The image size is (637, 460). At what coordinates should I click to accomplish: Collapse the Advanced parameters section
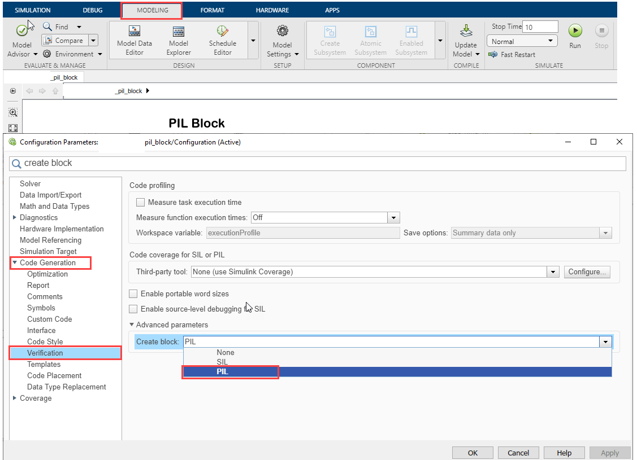click(x=132, y=325)
